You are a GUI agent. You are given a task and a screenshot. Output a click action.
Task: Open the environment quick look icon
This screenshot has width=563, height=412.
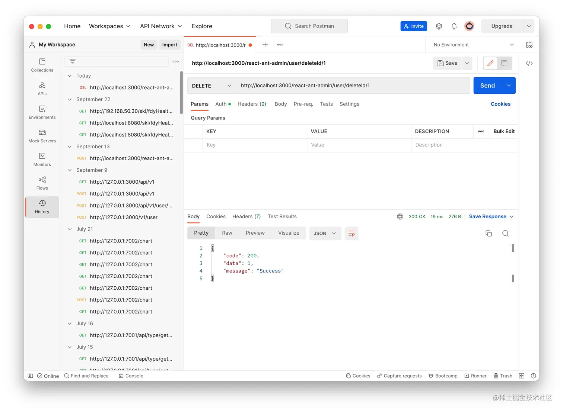click(529, 45)
